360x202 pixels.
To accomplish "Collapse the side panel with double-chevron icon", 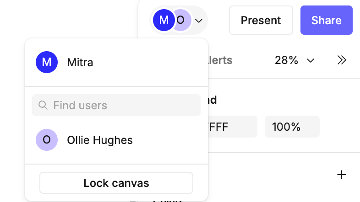I will click(341, 60).
